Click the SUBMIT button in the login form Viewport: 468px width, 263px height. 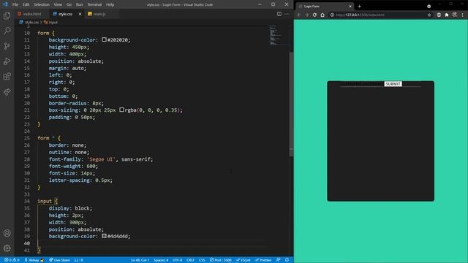coord(393,84)
